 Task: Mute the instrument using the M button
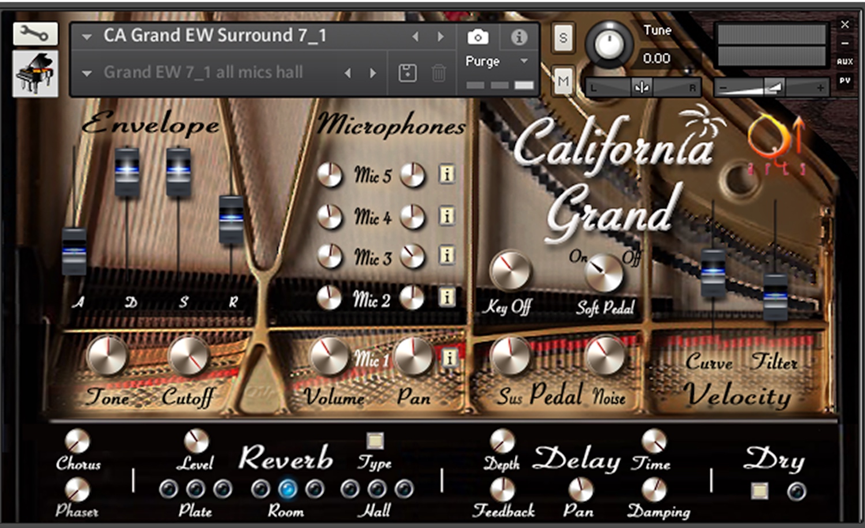point(562,82)
